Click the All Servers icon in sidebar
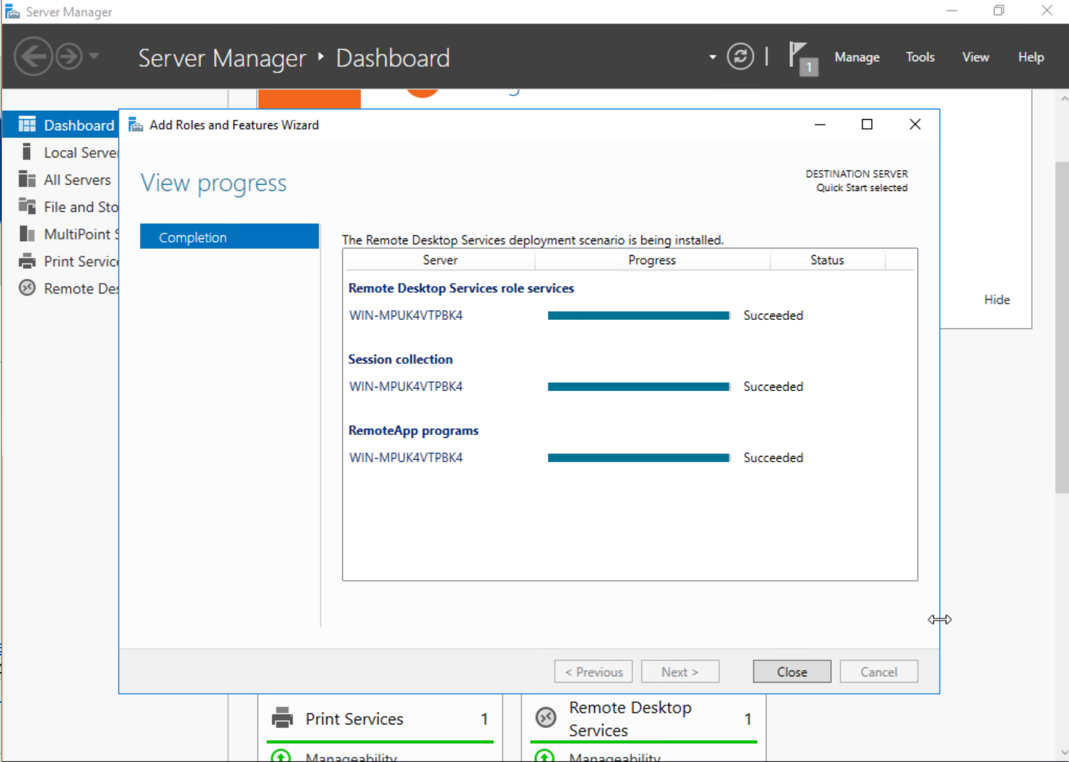 tap(27, 179)
